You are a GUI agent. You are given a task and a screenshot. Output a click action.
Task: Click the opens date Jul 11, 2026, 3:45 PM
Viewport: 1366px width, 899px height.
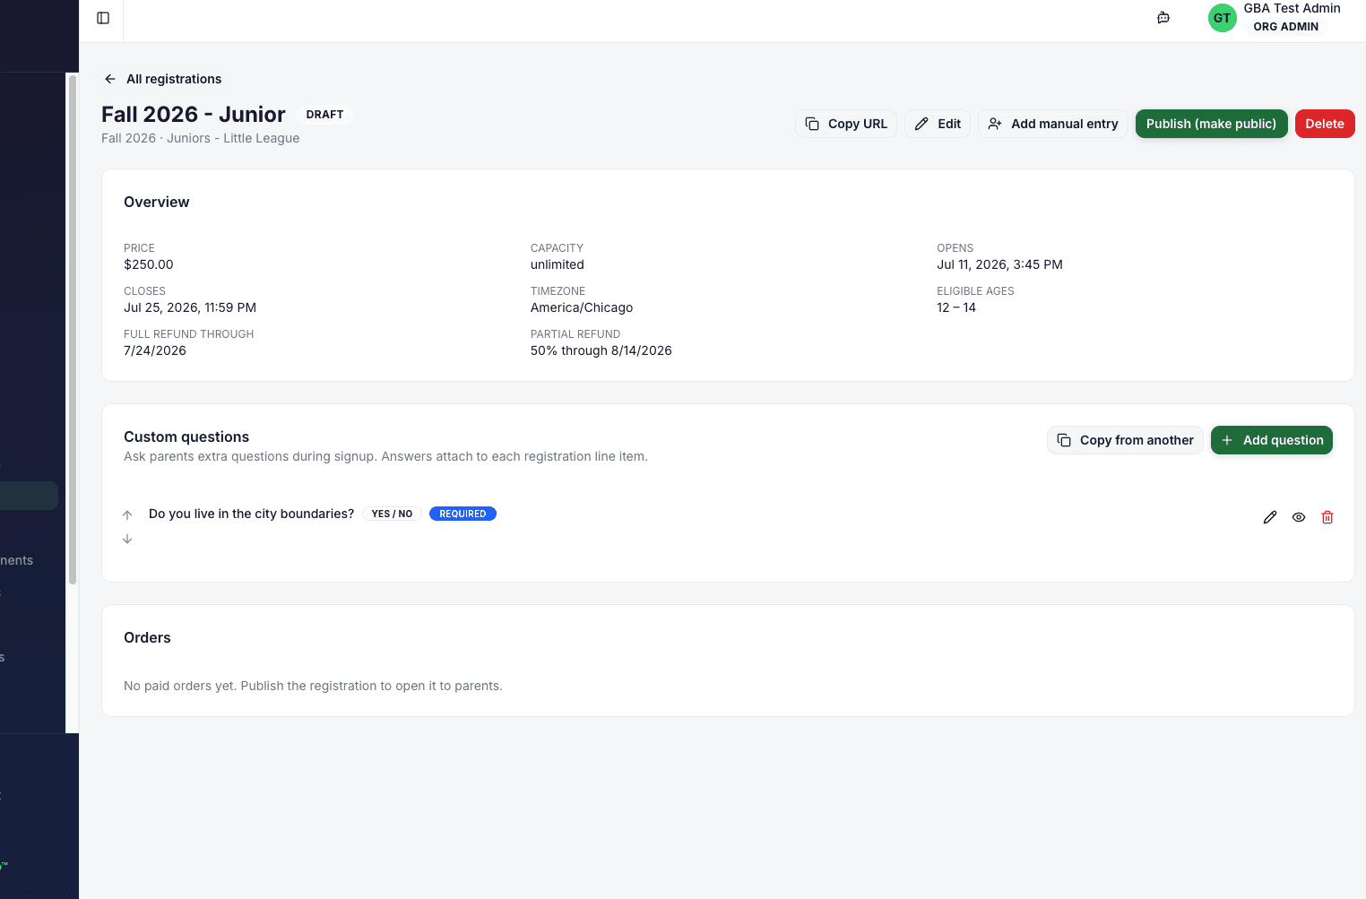999,264
